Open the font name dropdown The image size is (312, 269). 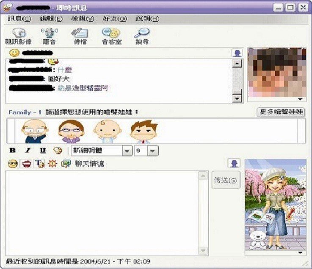pyautogui.click(x=127, y=151)
